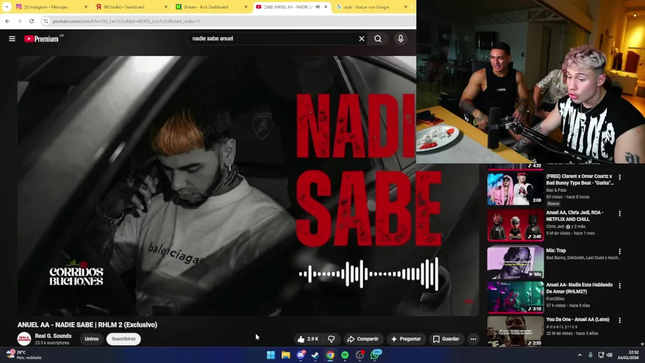
Task: Switch to Stream Kick Dashboard tab
Action: (212, 7)
